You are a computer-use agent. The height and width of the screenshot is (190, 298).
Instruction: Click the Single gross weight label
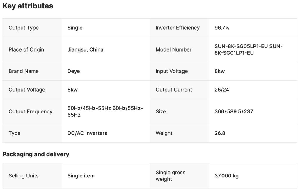point(170,176)
